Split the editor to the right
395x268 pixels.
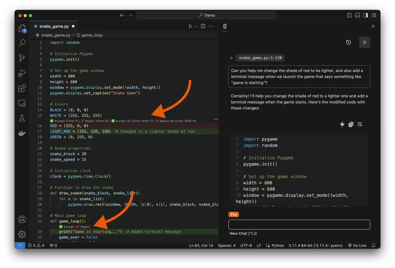coord(203,26)
